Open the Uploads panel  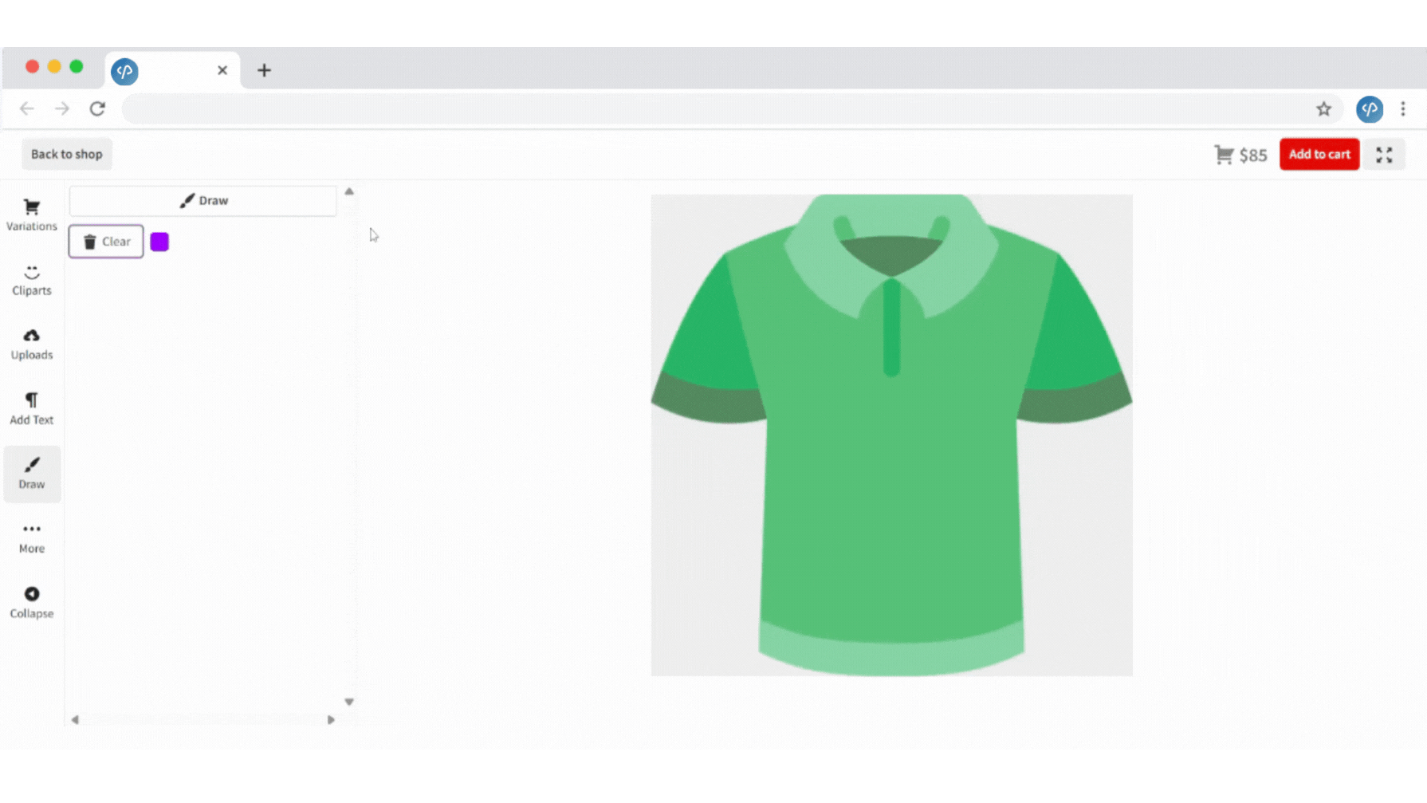[x=32, y=344]
